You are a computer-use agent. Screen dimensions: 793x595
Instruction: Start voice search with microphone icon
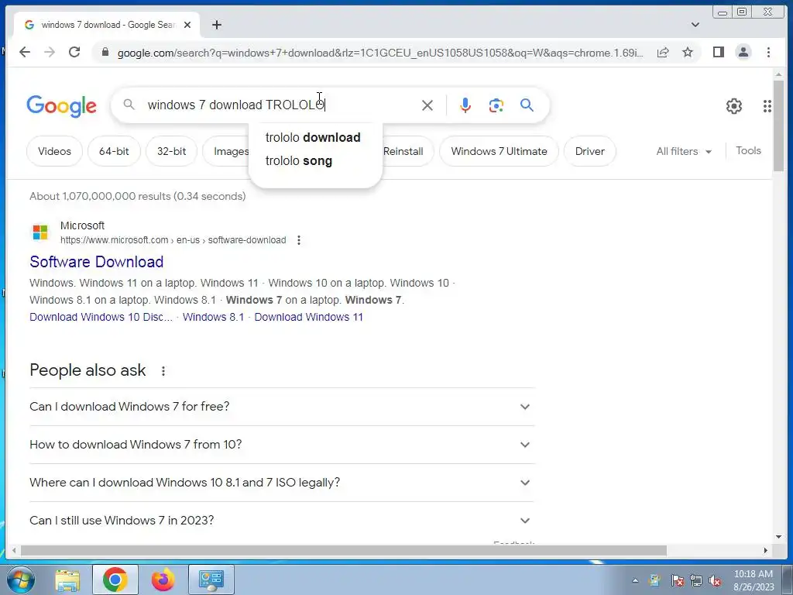[x=465, y=105]
